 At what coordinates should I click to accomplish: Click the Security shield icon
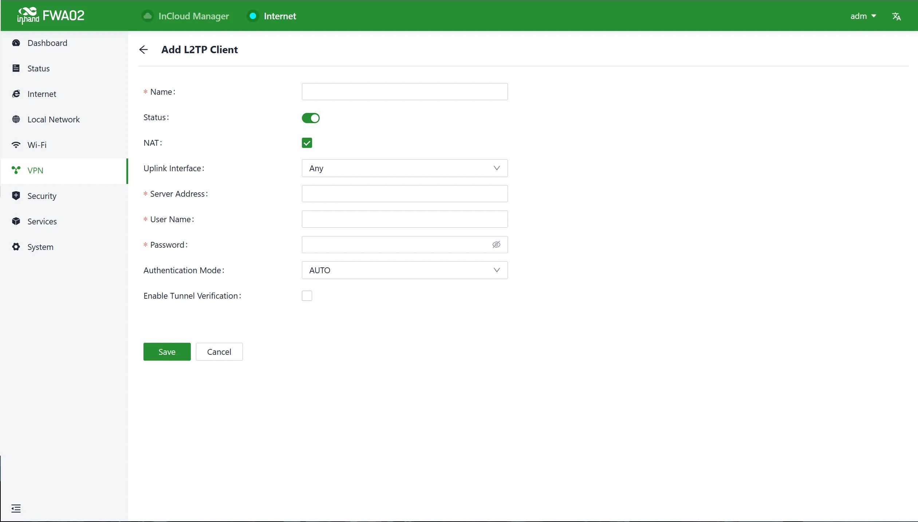tap(16, 196)
